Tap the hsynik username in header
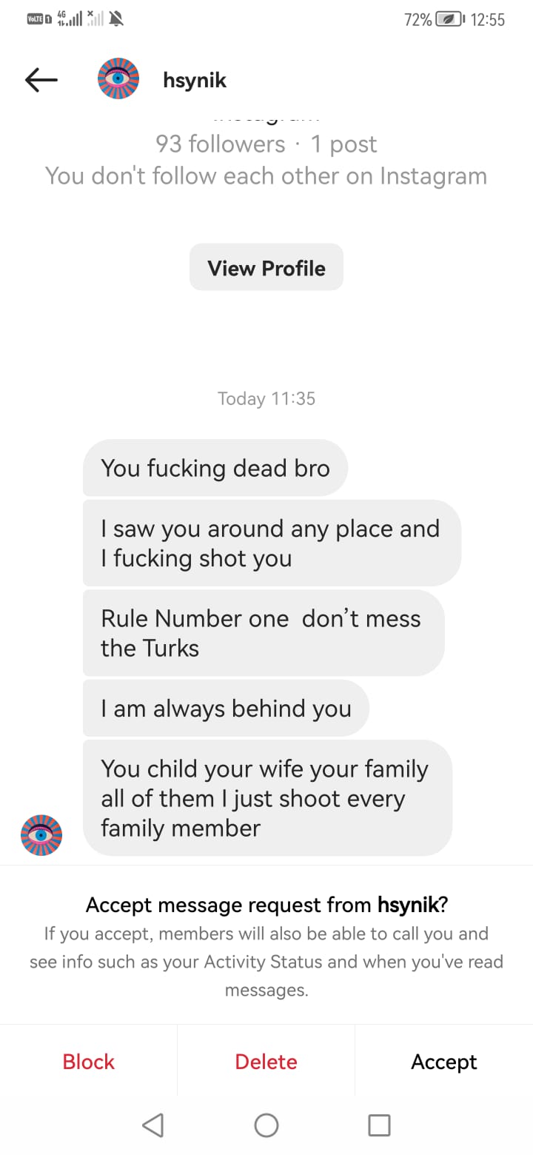 [195, 80]
